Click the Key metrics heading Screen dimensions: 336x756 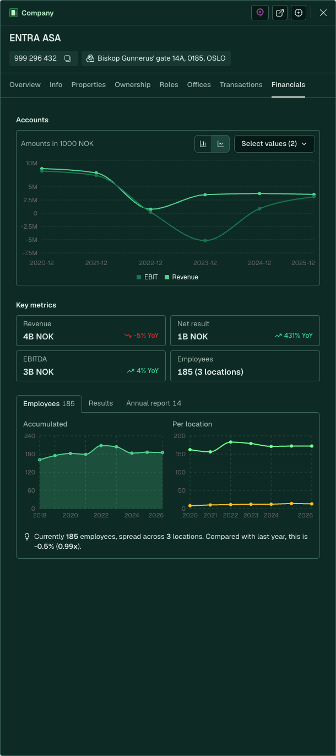36,305
